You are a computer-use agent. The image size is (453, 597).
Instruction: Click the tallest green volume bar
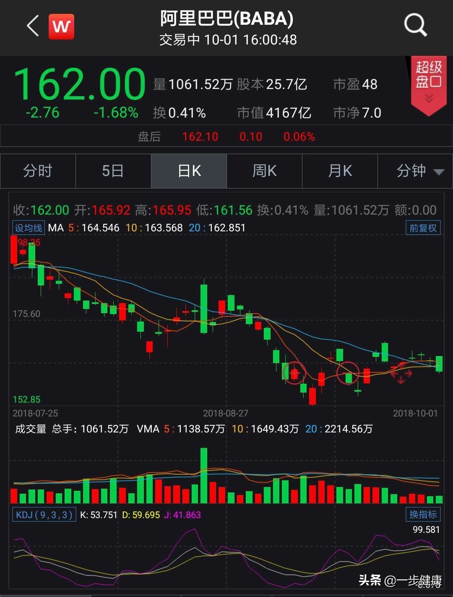(204, 476)
